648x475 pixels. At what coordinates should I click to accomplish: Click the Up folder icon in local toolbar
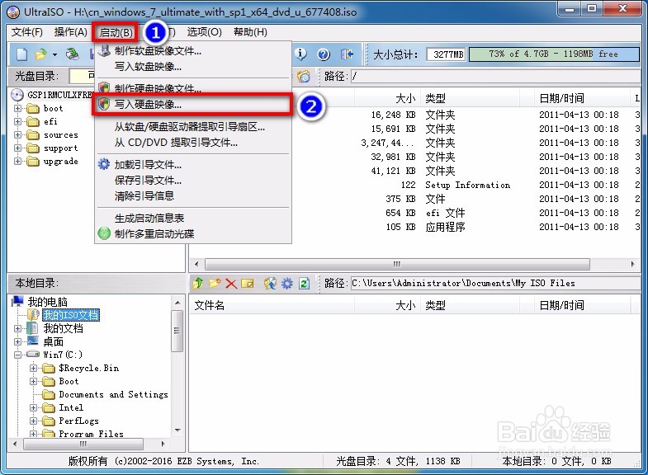click(198, 283)
